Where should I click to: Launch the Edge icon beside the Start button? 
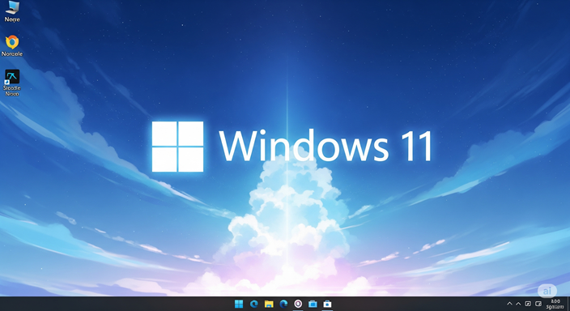pos(253,304)
